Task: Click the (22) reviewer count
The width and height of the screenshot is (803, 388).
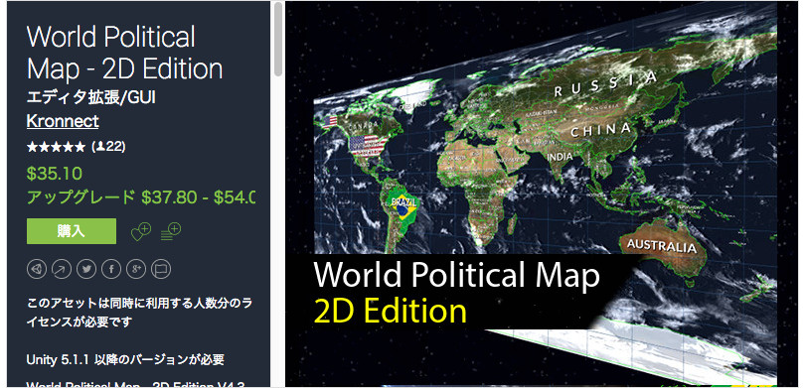Action: click(108, 147)
